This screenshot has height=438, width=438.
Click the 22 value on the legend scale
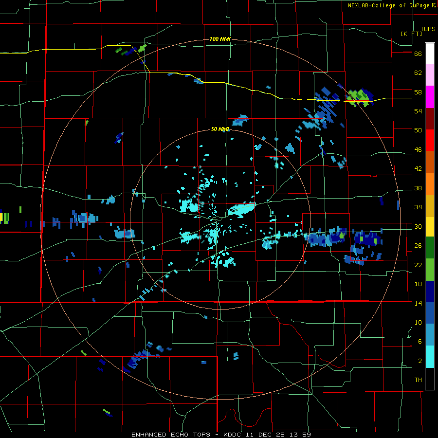(418, 265)
